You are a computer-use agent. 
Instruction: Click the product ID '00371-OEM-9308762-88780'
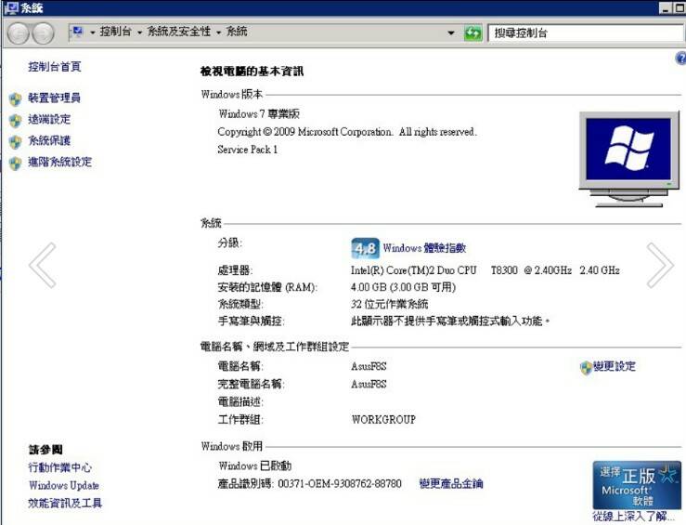(340, 484)
